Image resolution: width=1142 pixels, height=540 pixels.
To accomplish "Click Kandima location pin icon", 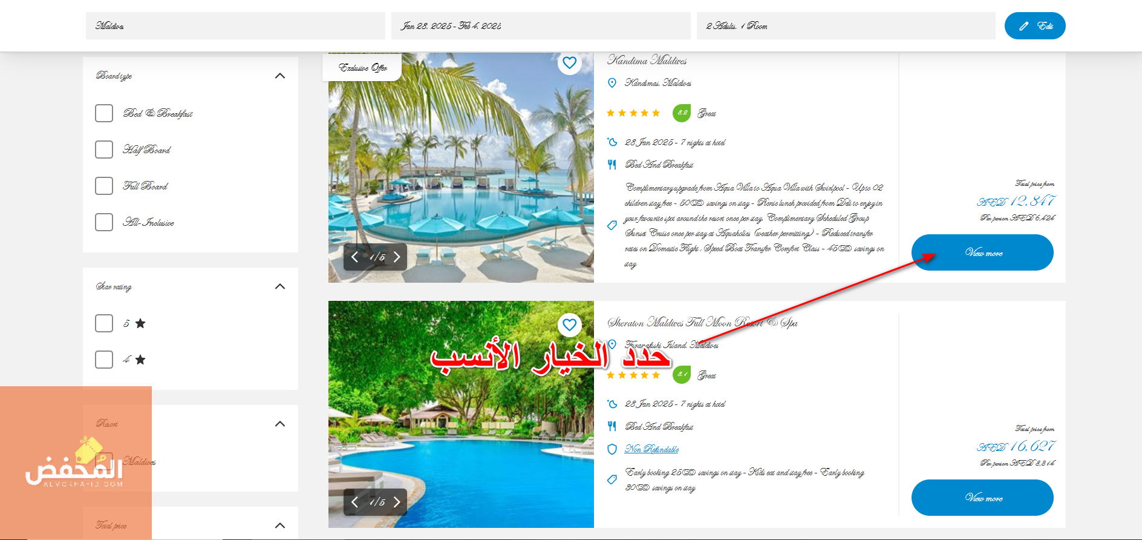I will (x=612, y=83).
